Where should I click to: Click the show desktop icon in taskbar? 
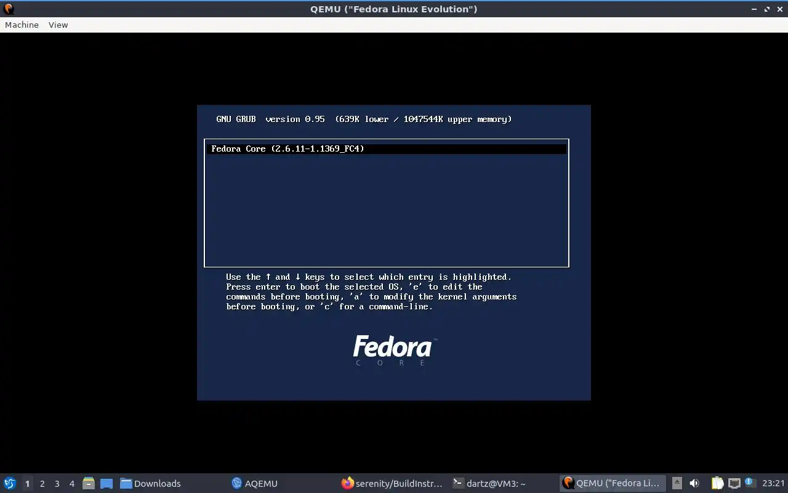107,483
